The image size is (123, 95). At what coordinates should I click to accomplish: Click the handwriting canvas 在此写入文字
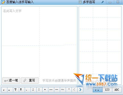pos(39,46)
